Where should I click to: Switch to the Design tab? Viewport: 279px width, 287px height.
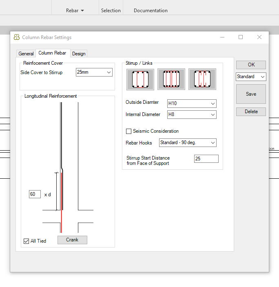coord(79,54)
